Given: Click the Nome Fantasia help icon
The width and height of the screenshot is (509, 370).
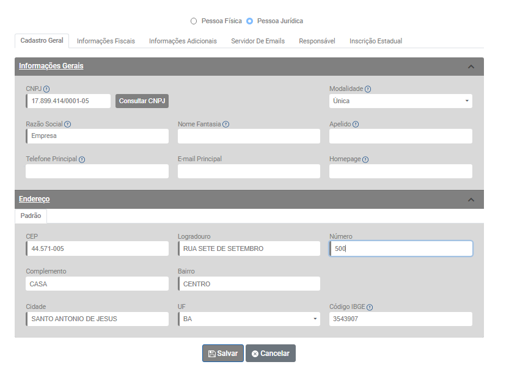Looking at the screenshot, I should (226, 125).
